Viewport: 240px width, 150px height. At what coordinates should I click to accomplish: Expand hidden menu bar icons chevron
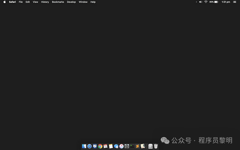coord(196,2)
